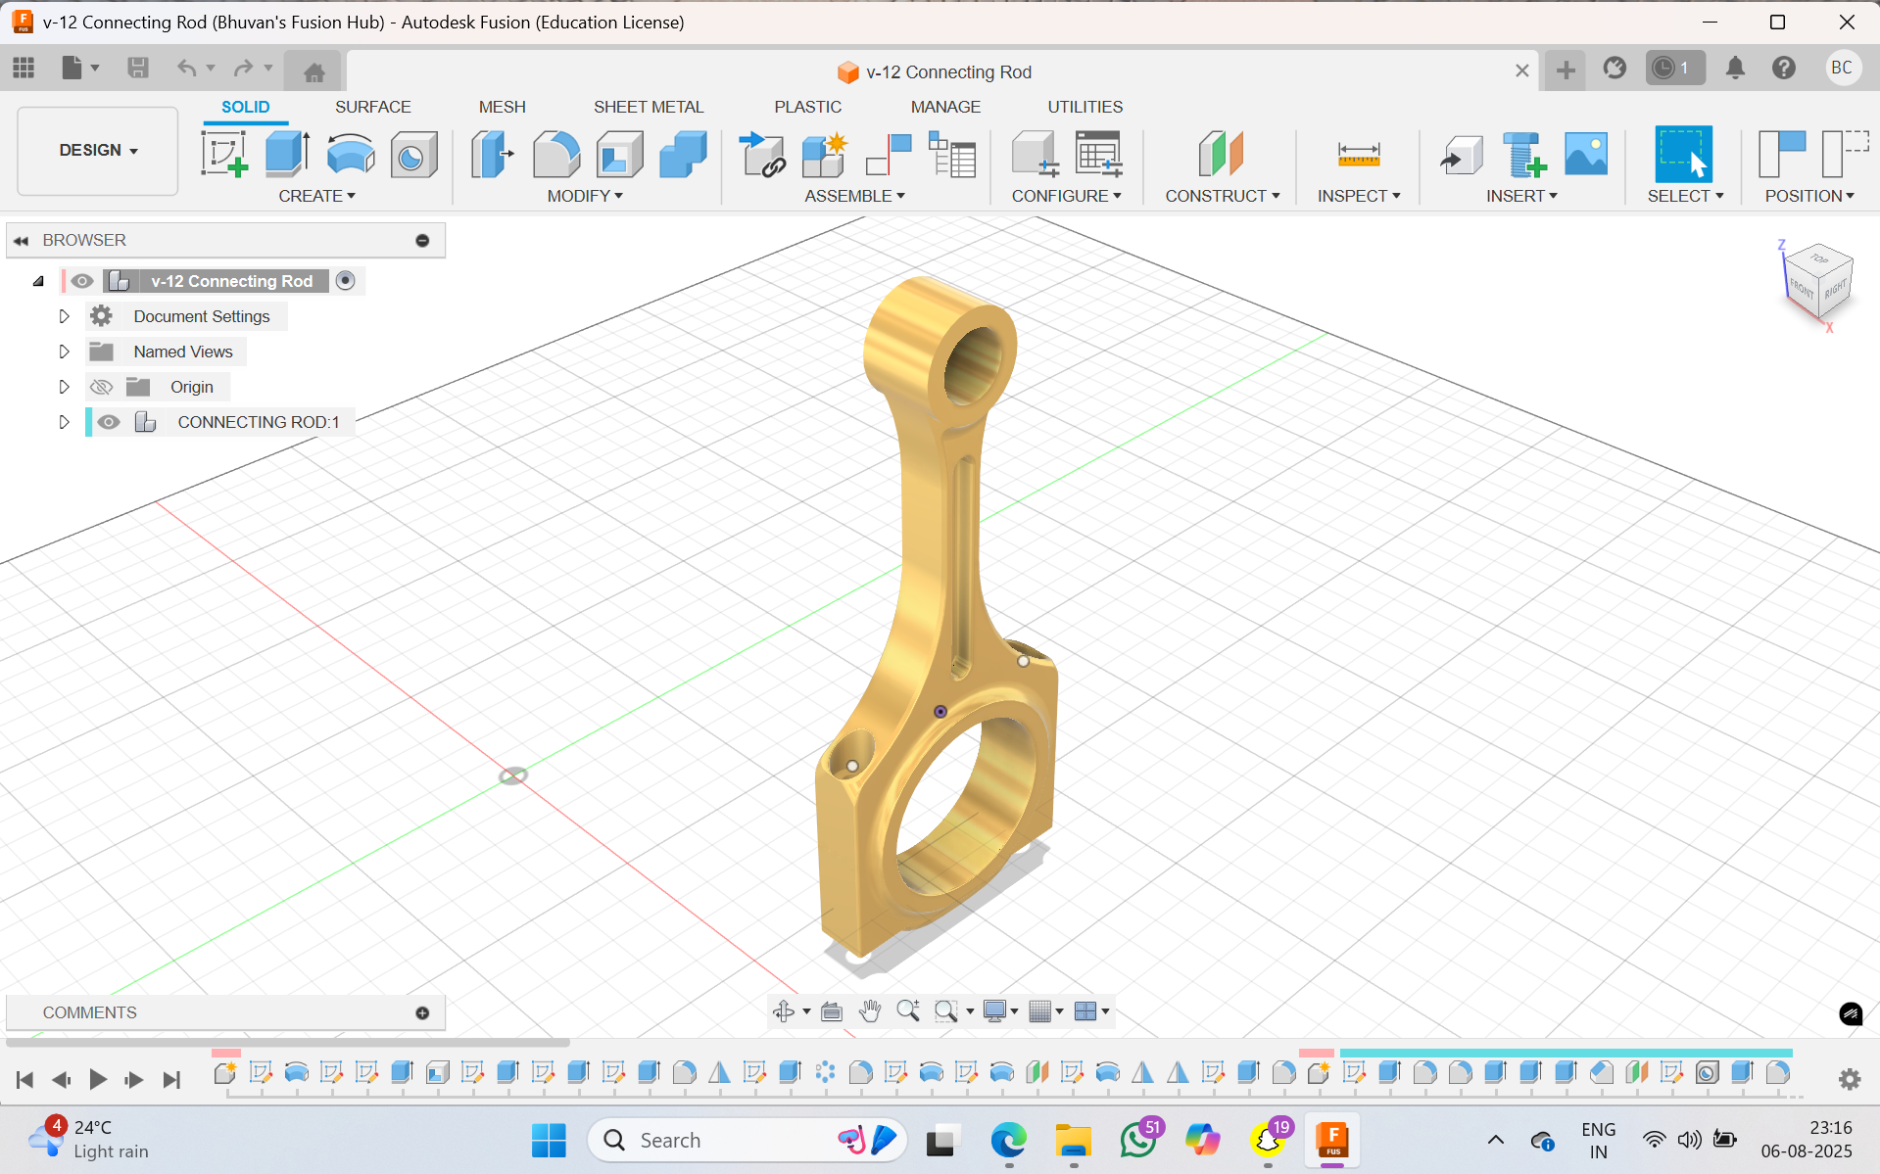Viewport: 1880px width, 1174px height.
Task: Switch to the PLASTIC tab
Action: click(x=807, y=107)
